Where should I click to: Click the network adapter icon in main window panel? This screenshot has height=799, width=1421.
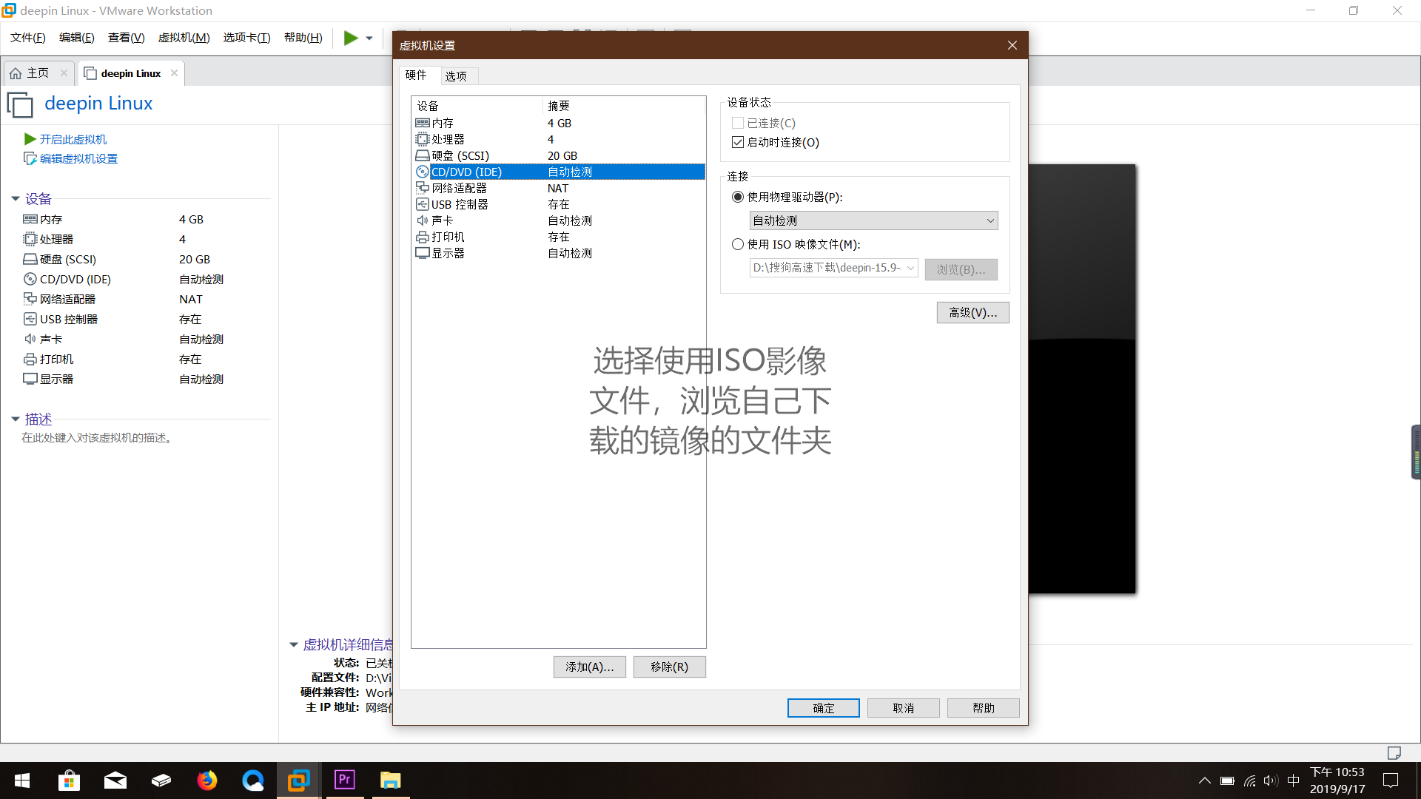coord(30,299)
